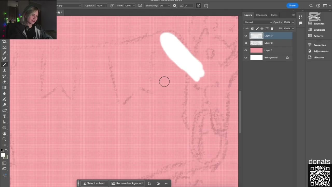Select the Path Selection tool
The height and width of the screenshot is (187, 332).
pos(4,122)
